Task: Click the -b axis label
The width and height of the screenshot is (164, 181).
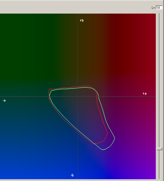Action: tap(72, 175)
